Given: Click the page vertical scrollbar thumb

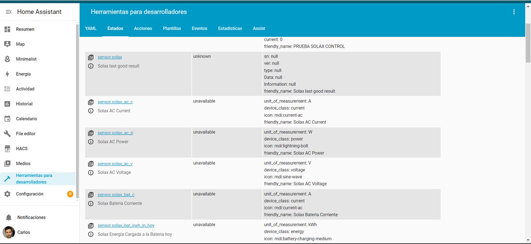Looking at the screenshot, I should point(528,43).
